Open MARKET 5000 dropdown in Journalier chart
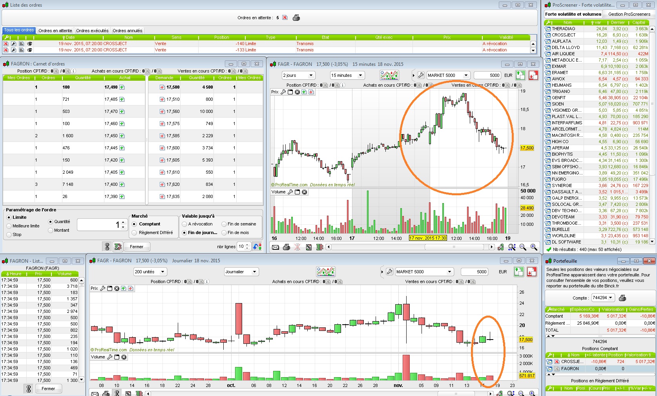Viewport: 657px width, 396px height. (x=424, y=272)
